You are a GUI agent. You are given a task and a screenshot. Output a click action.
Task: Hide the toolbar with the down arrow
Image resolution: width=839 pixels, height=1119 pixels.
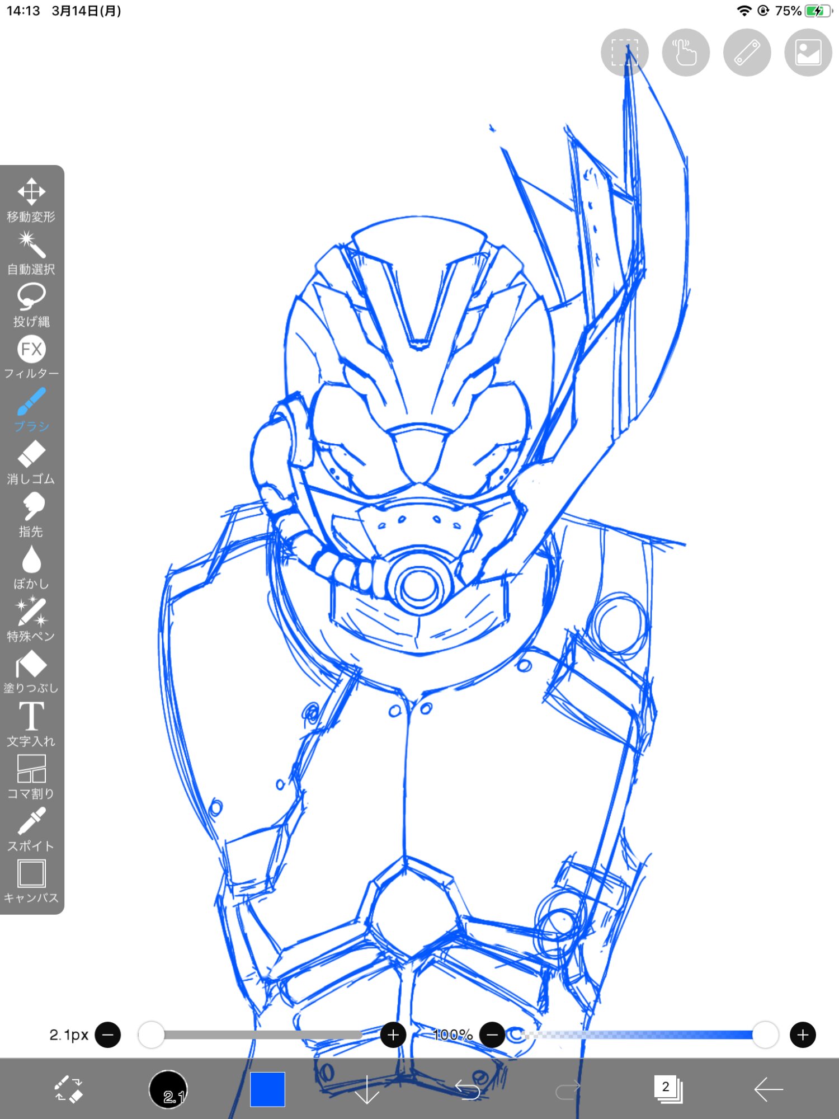(x=367, y=1089)
